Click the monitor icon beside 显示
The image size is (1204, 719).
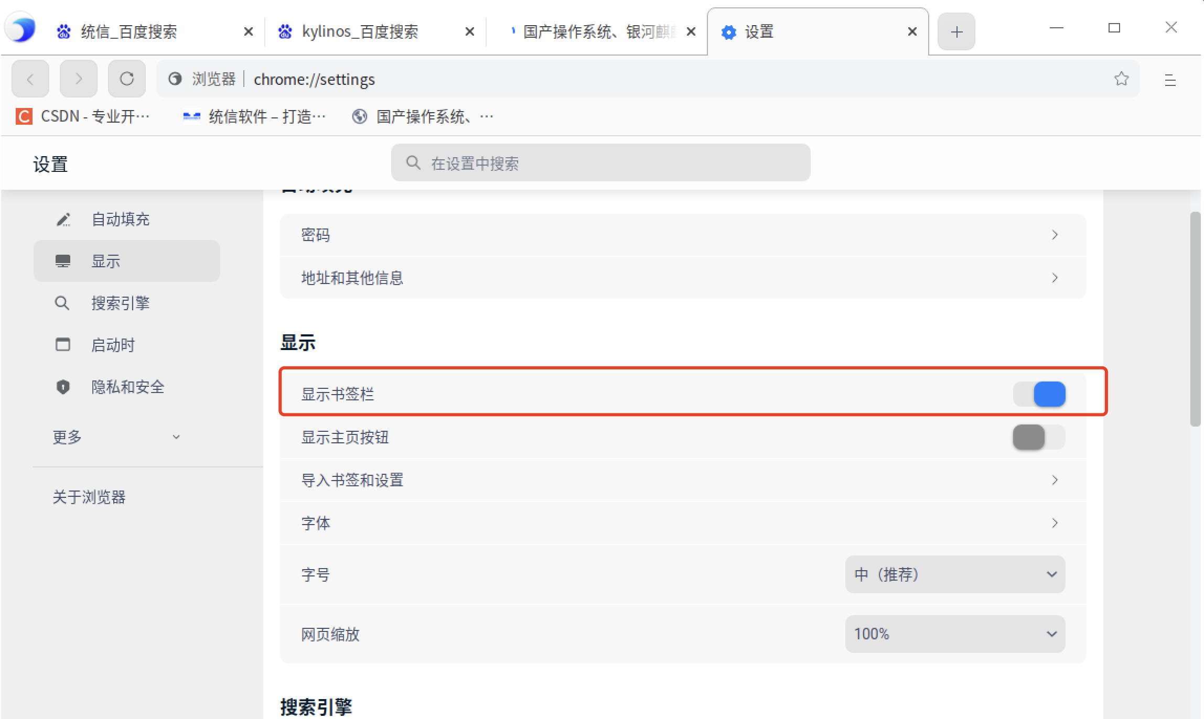pyautogui.click(x=63, y=261)
